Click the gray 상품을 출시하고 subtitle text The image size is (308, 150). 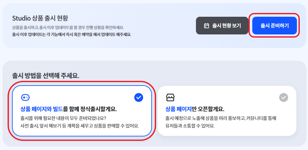click(x=68, y=27)
